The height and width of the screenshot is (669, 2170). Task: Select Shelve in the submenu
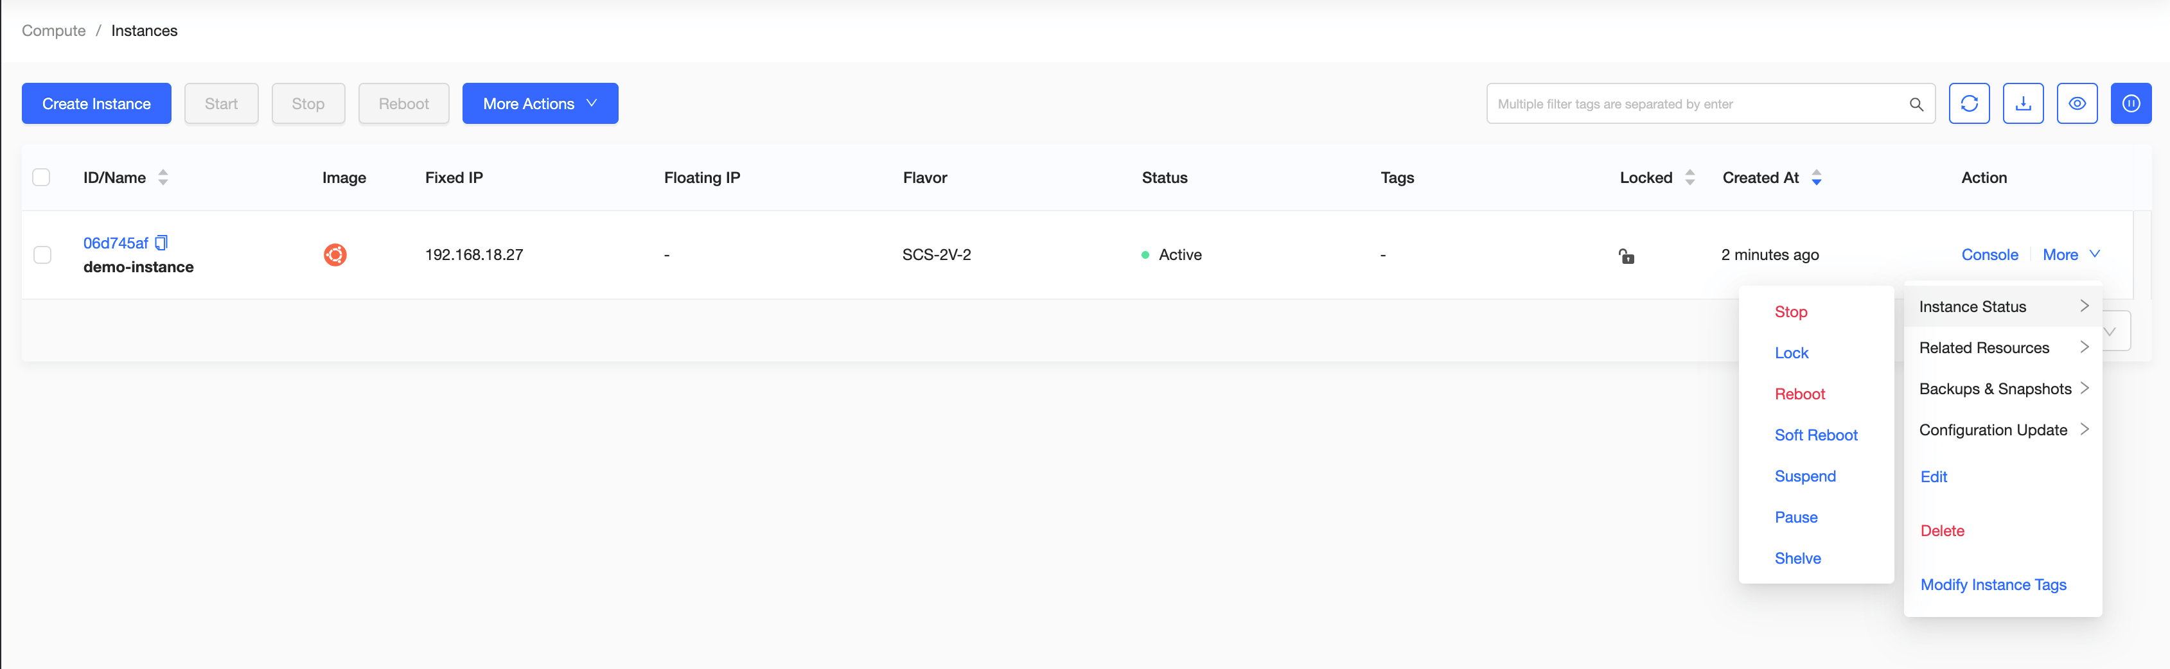click(x=1797, y=558)
